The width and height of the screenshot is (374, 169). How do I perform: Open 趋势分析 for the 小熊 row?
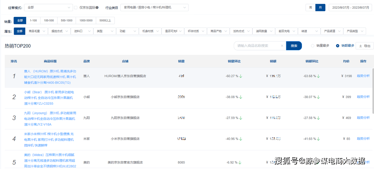coord(363,97)
